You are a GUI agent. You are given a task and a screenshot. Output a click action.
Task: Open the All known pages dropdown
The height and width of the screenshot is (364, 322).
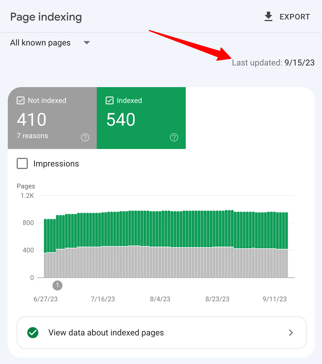pos(40,43)
